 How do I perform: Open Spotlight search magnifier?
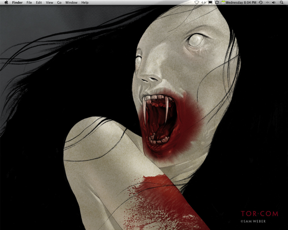[x=282, y=2]
